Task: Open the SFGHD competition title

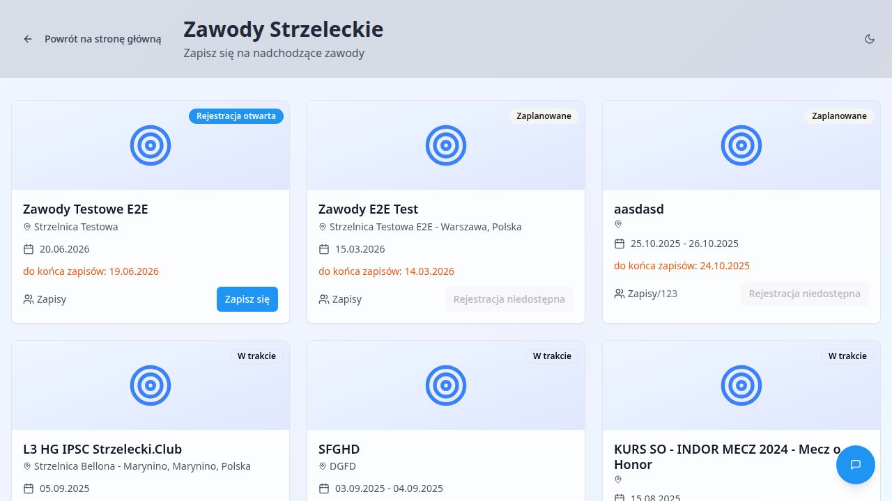Action: tap(339, 450)
